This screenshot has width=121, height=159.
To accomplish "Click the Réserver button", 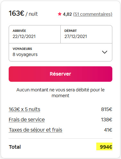I will pyautogui.click(x=60, y=74).
